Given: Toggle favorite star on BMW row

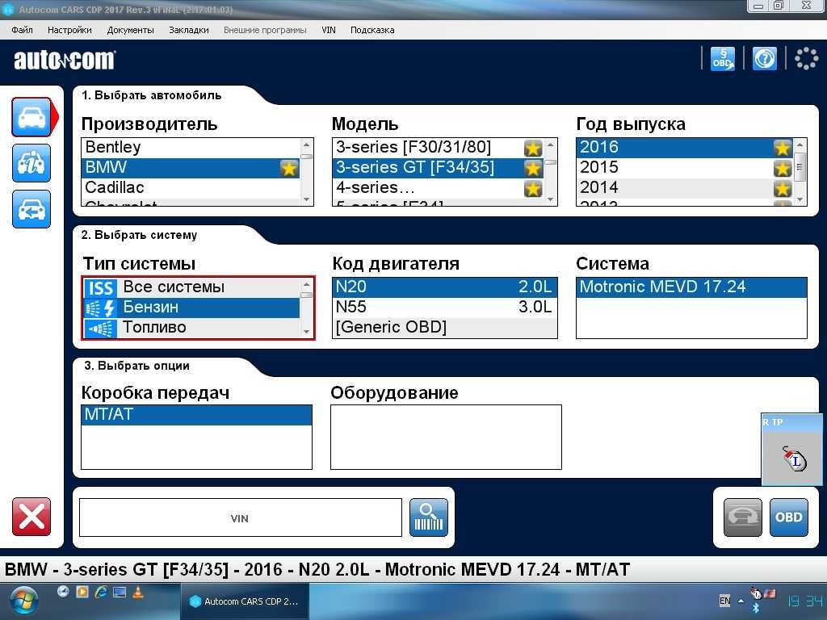Looking at the screenshot, I should coord(289,168).
